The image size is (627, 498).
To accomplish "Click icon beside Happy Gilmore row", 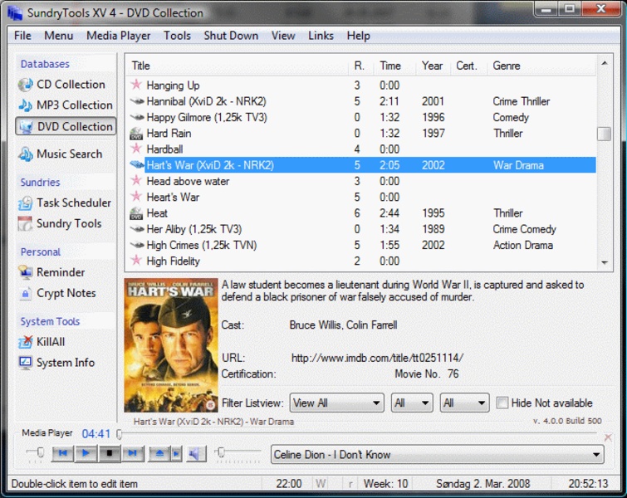I will coord(137,117).
